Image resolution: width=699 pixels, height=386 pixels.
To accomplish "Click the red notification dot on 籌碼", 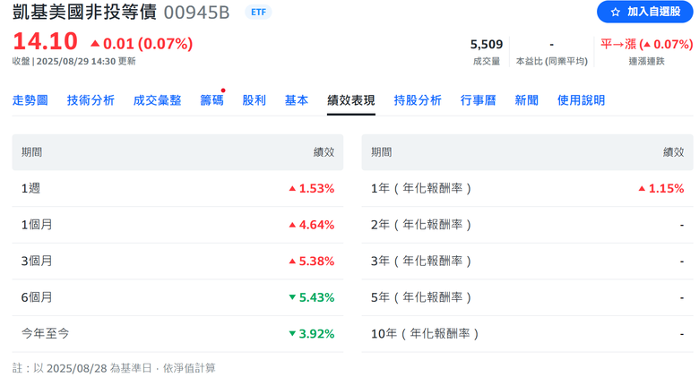I will tap(223, 90).
